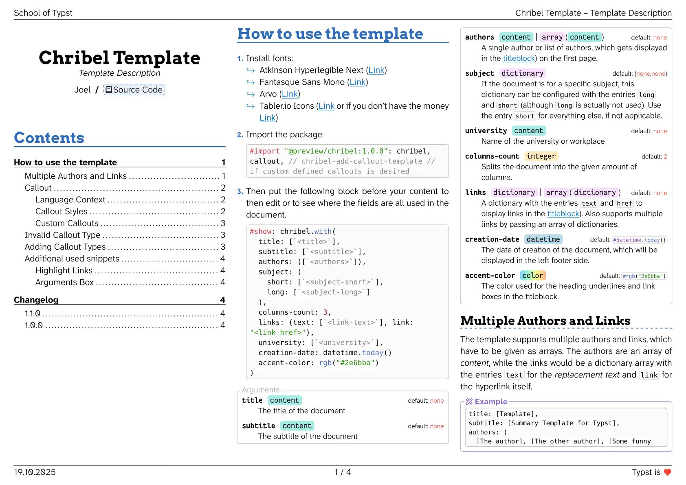The height and width of the screenshot is (485, 686).
Task: Click the tools icon next to Example
Action: pos(469,402)
